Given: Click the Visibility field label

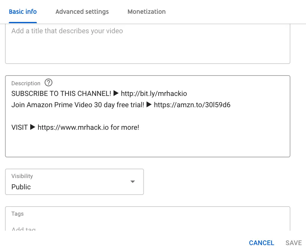Looking at the screenshot, I should [x=22, y=176].
